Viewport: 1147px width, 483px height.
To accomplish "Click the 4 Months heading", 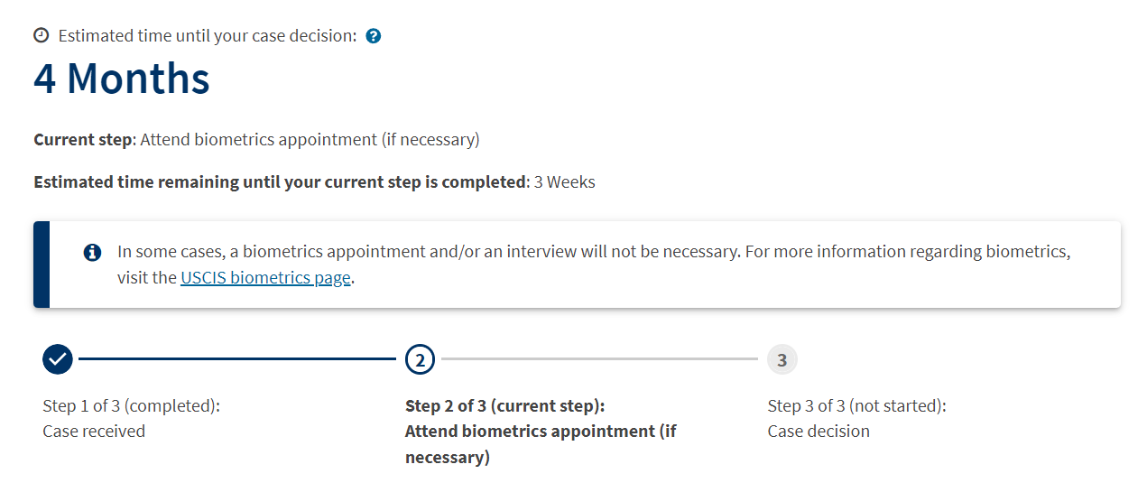I will click(122, 78).
